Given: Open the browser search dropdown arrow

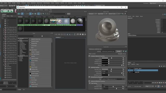Looking at the screenshot, I should pyautogui.click(x=65, y=14).
